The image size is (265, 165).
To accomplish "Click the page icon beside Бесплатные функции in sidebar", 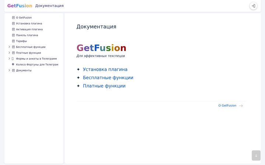I will pos(13,47).
